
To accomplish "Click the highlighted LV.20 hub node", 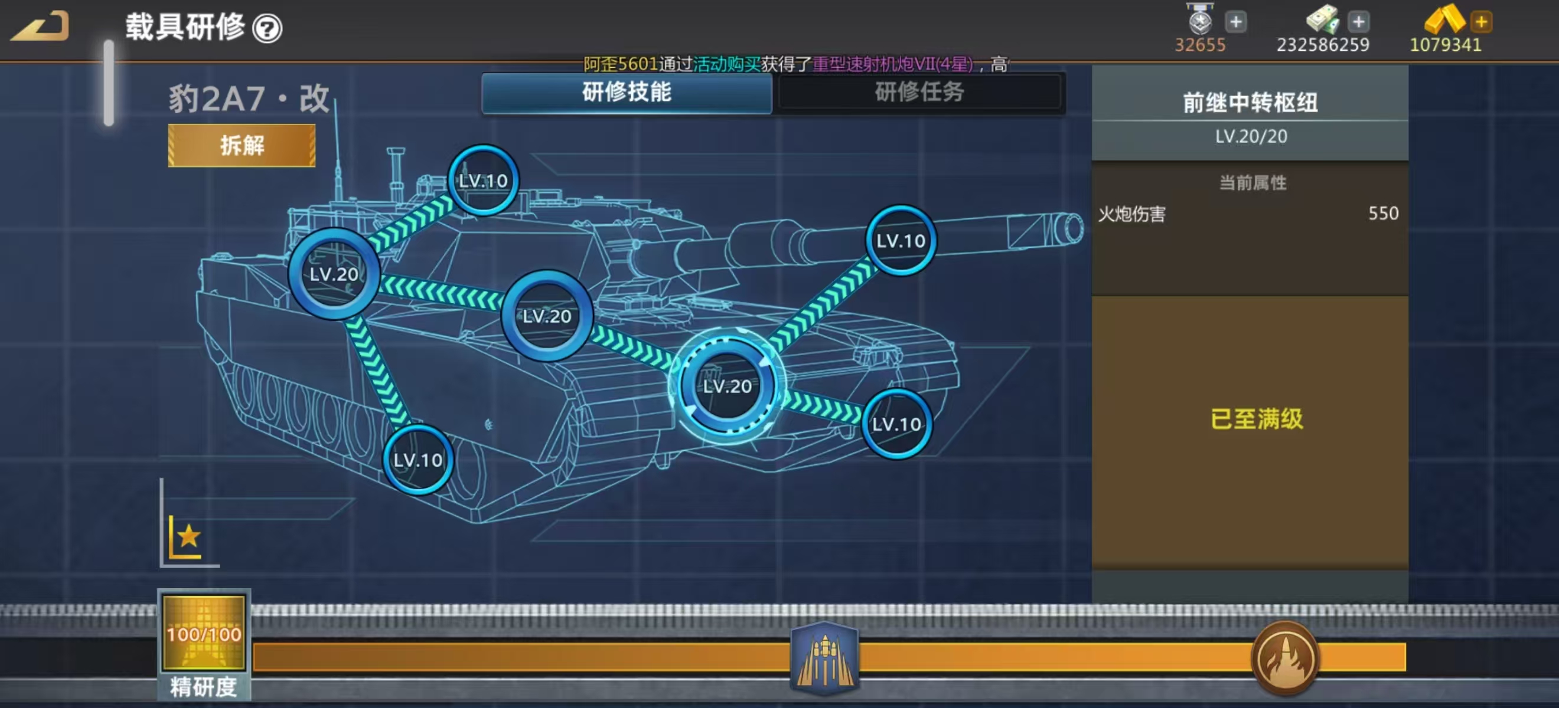I will coord(727,386).
